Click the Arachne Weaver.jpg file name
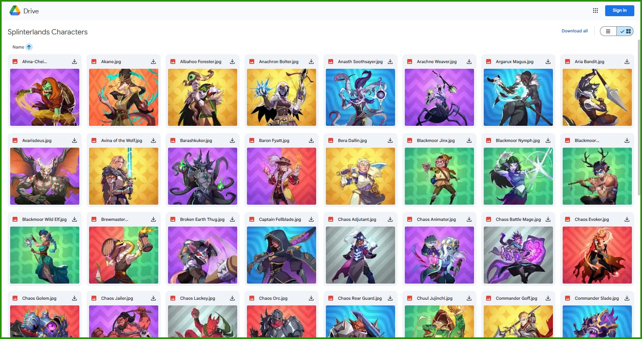642x339 pixels. tap(437, 61)
